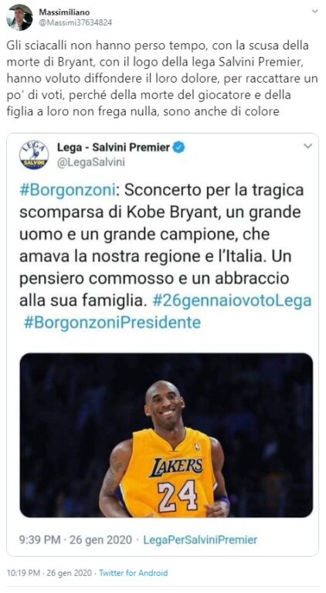Click the Lega Salvini Premier logo avatar
This screenshot has height=593, width=326.
coord(34,155)
